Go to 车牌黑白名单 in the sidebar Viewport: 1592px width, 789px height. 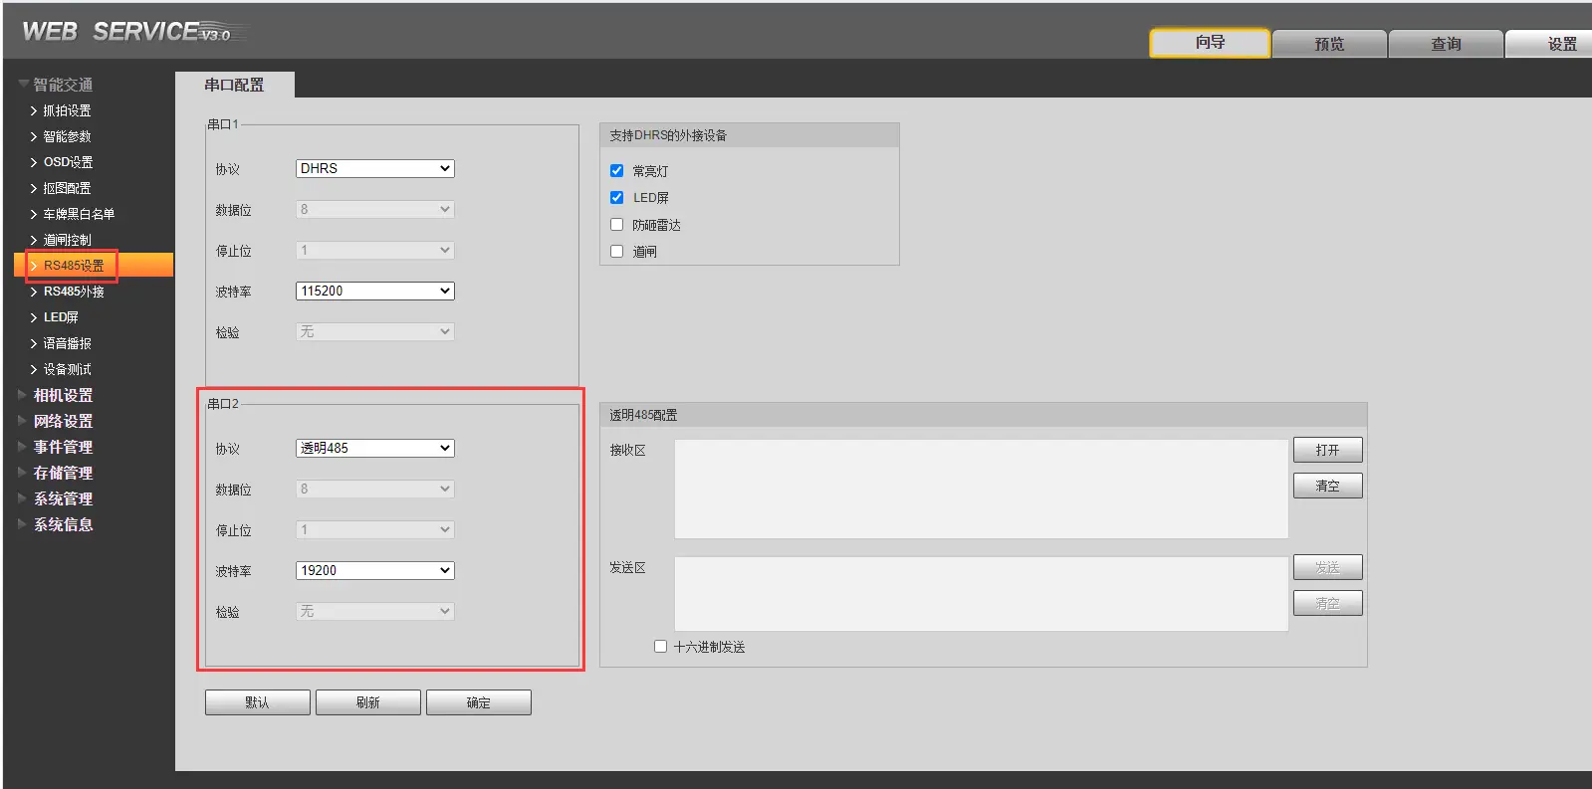79,214
